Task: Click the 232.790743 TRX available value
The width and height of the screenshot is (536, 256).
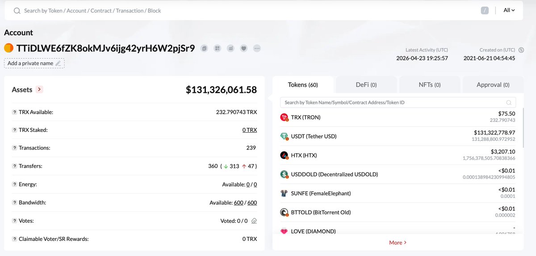Action: (x=237, y=112)
